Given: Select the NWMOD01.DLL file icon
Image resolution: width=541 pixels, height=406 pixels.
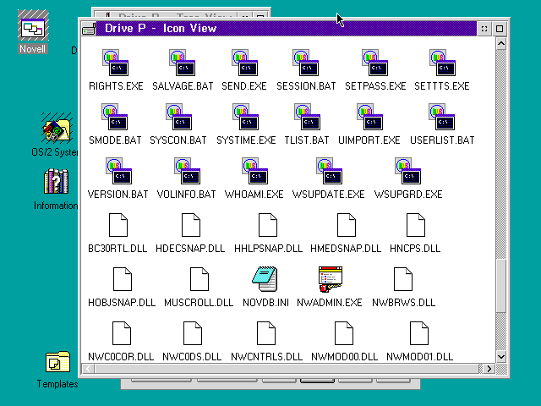Looking at the screenshot, I should [x=419, y=333].
